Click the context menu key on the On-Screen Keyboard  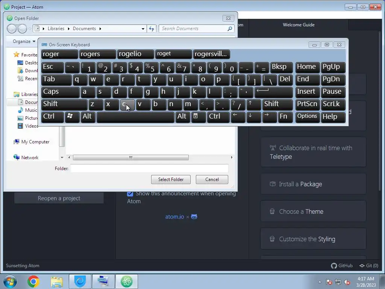199,117
